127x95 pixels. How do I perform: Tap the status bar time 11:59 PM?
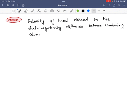(x=4, y=1)
